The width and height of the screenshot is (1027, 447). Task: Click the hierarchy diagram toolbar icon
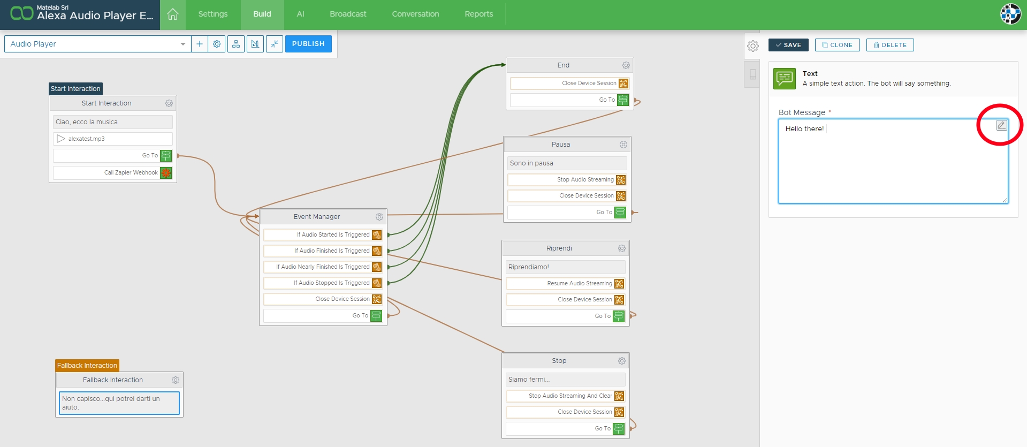point(236,44)
